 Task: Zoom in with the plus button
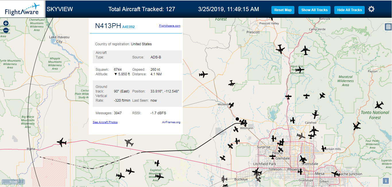(x=6, y=23)
